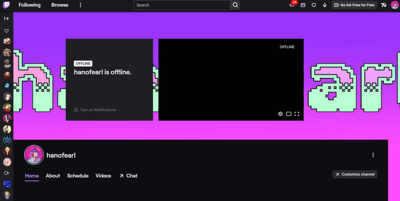Click the search magnifier button
Screen dimensions: 400x201
pyautogui.click(x=235, y=5)
